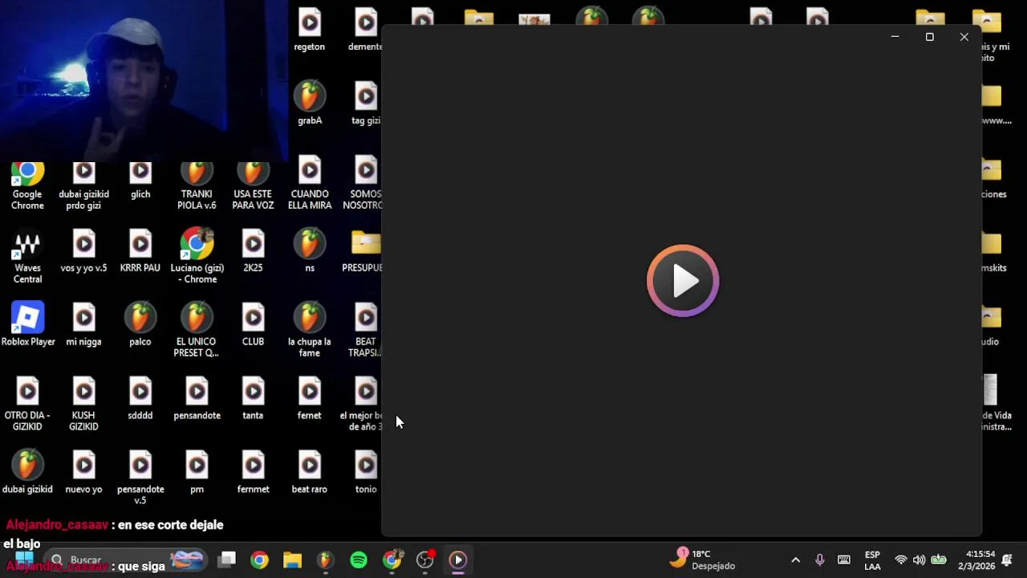1027x578 pixels.
Task: Select the tonio media file
Action: coord(366,473)
